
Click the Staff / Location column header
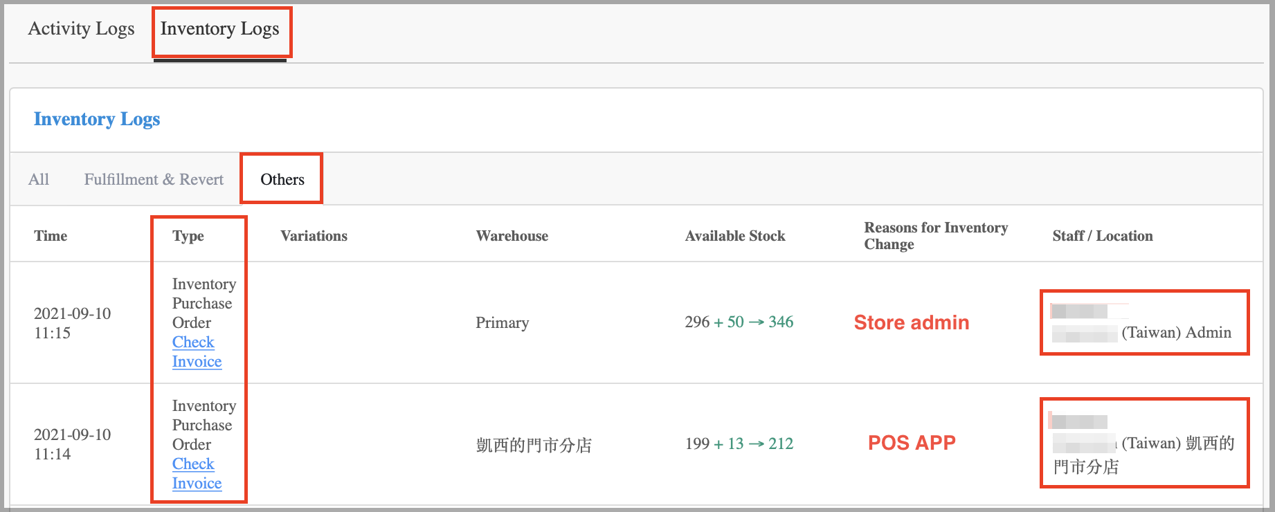1102,236
